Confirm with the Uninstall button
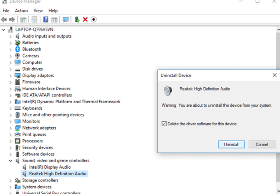 click(231, 144)
